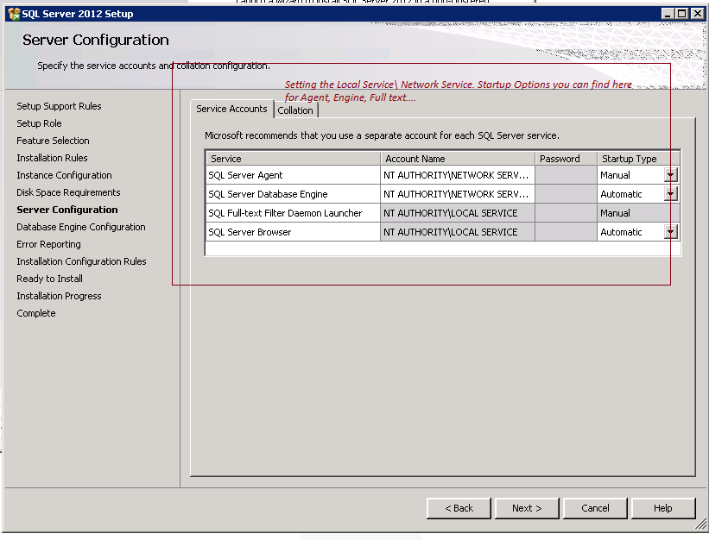709x540 pixels.
Task: Click SQL Server Browser service cell
Action: [293, 232]
